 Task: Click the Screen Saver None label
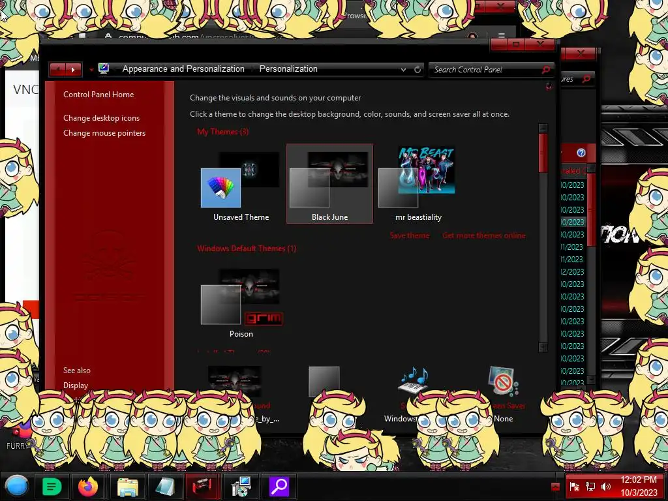tap(503, 419)
